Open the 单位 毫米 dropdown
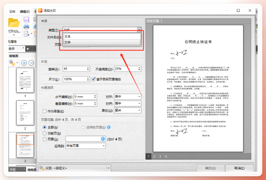Viewport: 266px width, 180px height. (128, 110)
